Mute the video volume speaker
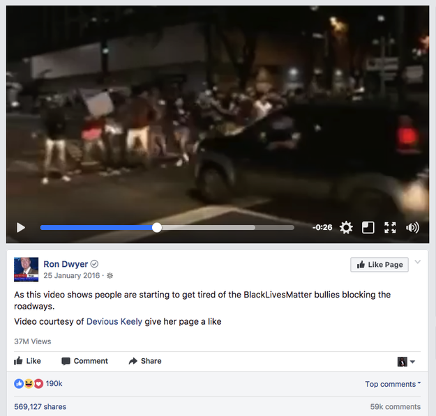The image size is (436, 416). pos(412,227)
